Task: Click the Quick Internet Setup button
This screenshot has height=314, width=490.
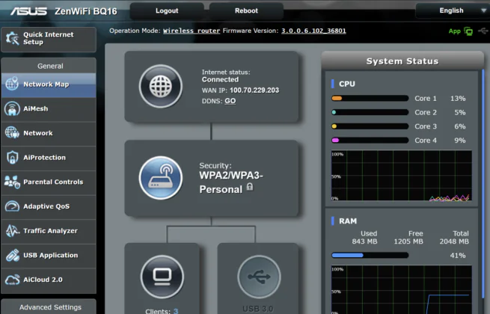Action: [x=49, y=39]
